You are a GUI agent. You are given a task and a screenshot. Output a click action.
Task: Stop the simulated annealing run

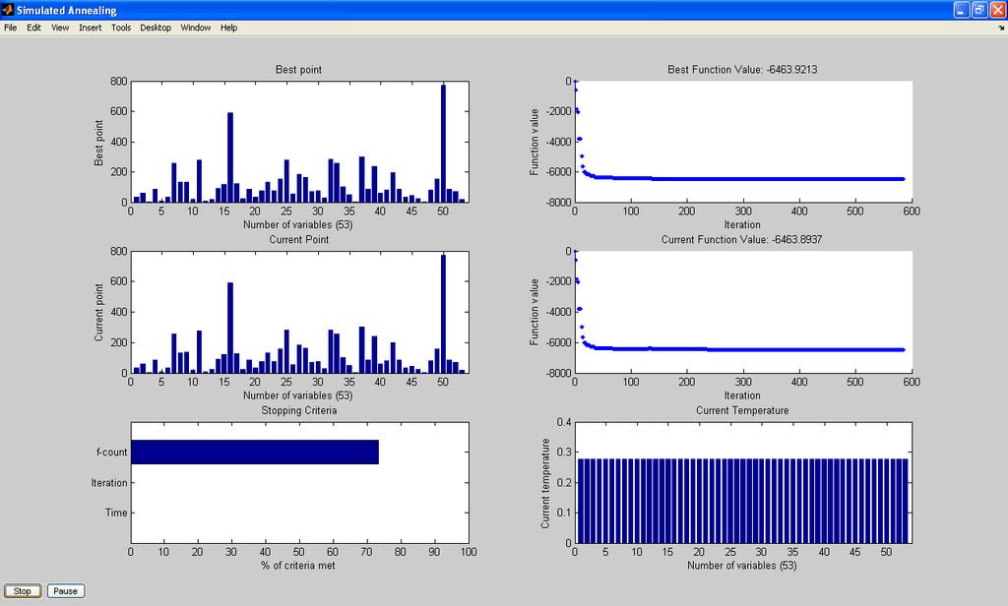(23, 591)
